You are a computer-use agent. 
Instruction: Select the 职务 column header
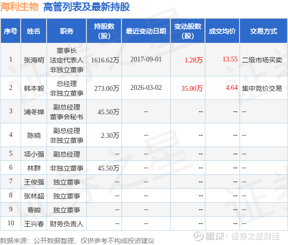[67, 31]
